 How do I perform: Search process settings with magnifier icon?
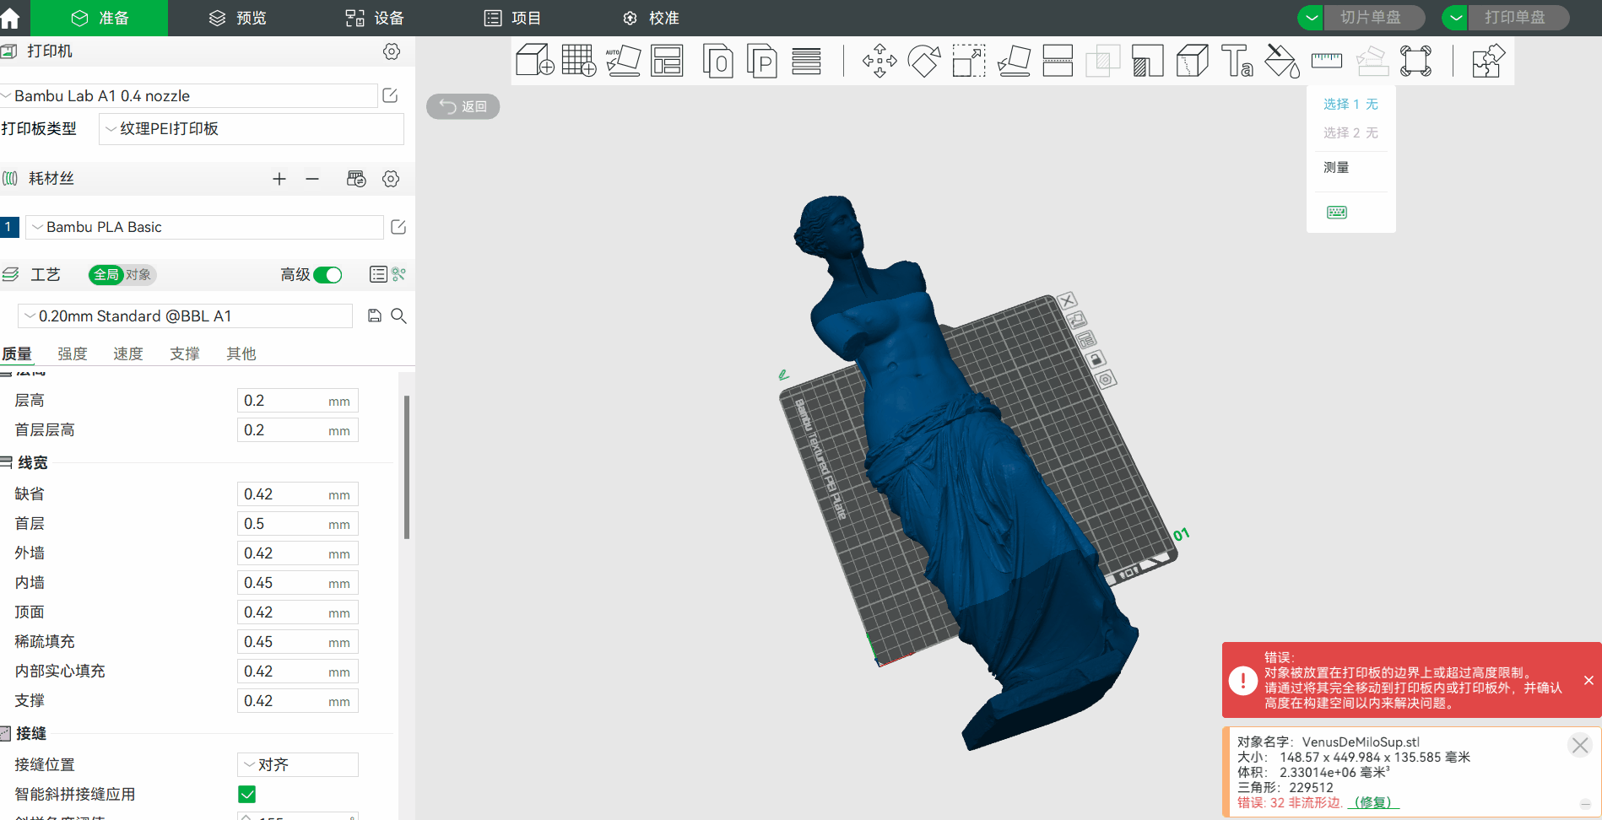[x=399, y=316]
